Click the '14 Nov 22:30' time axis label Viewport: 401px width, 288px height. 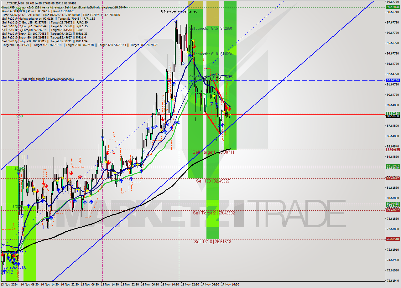pos(70,285)
